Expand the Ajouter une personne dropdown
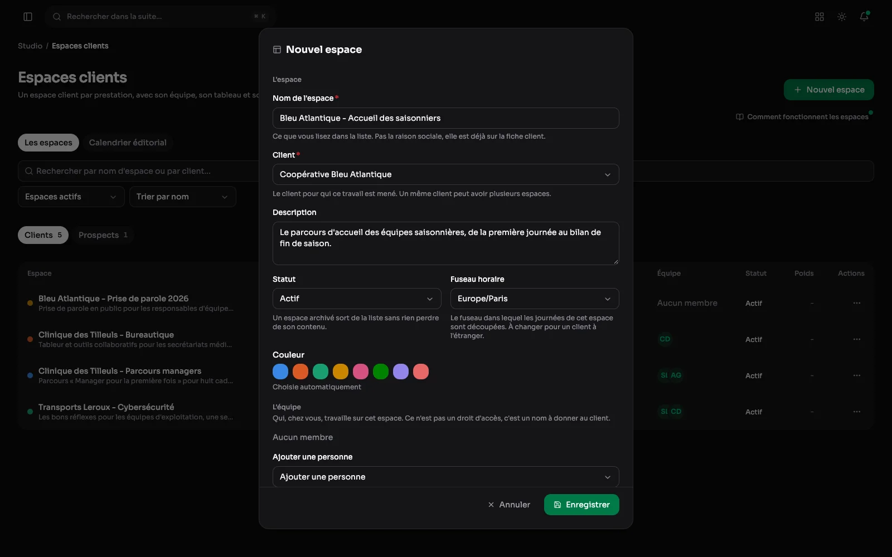 [445, 477]
